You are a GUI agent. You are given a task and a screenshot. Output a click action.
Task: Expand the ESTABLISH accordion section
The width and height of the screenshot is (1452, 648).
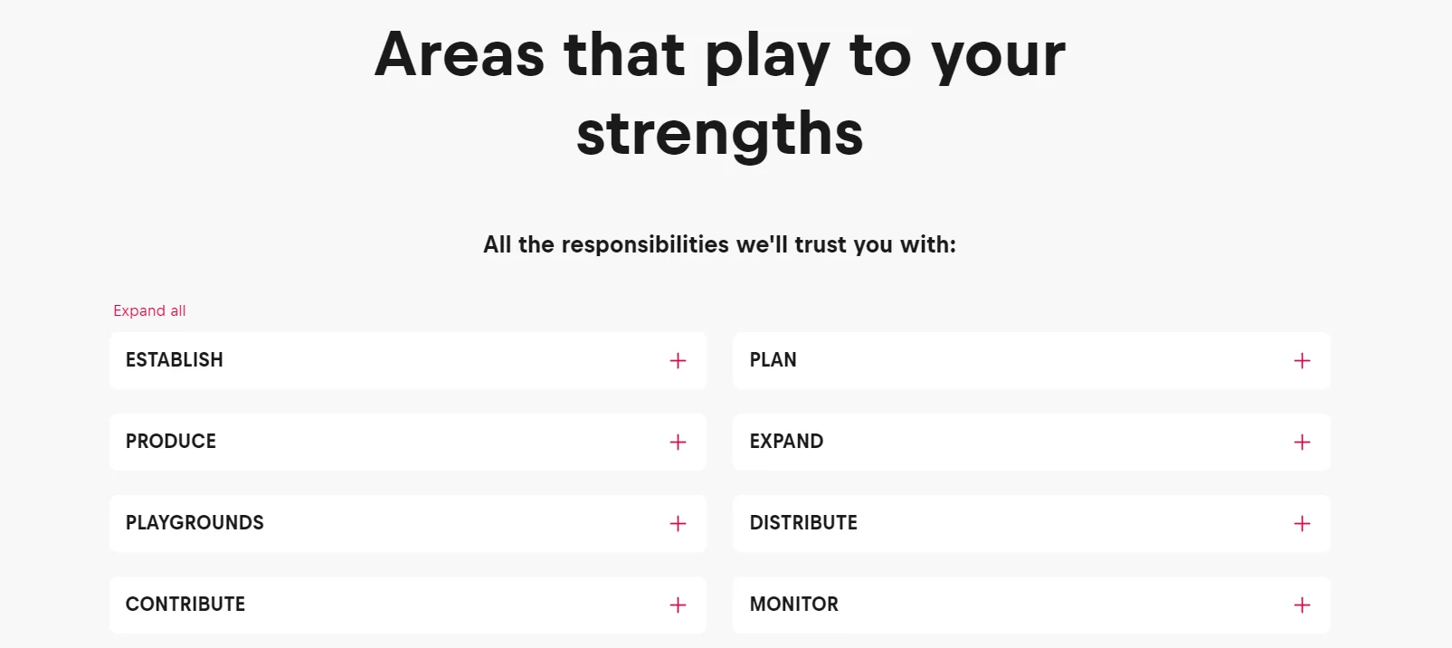coord(175,360)
